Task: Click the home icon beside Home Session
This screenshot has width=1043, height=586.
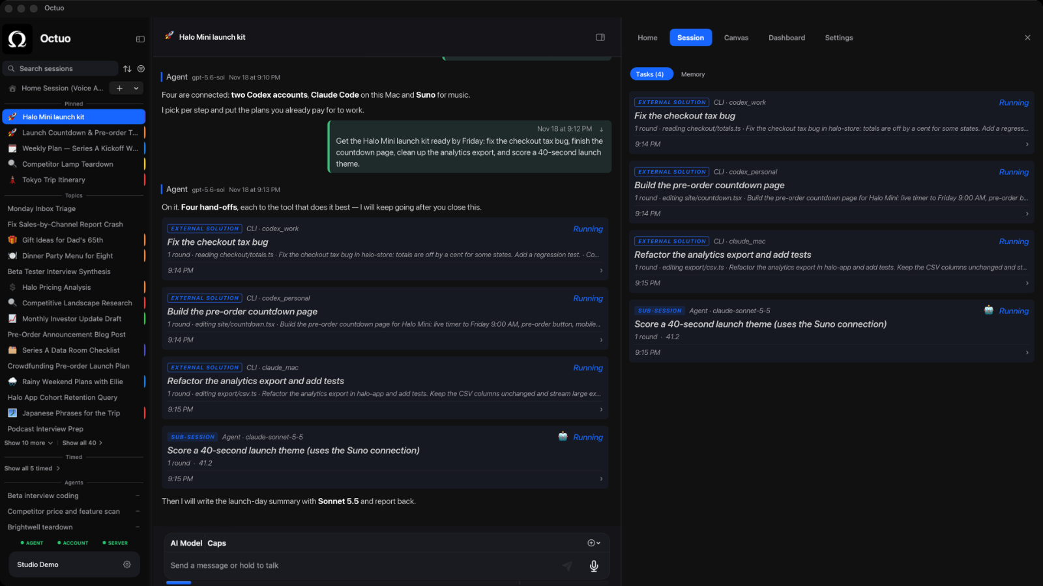Action: [12, 89]
